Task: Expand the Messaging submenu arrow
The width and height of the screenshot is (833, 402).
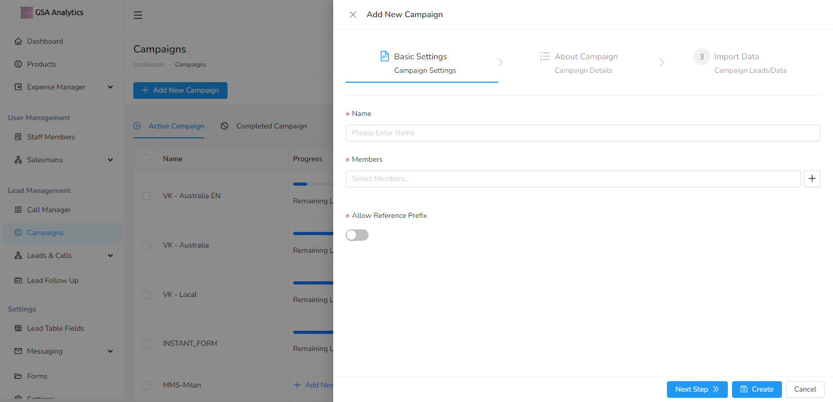Action: click(110, 351)
